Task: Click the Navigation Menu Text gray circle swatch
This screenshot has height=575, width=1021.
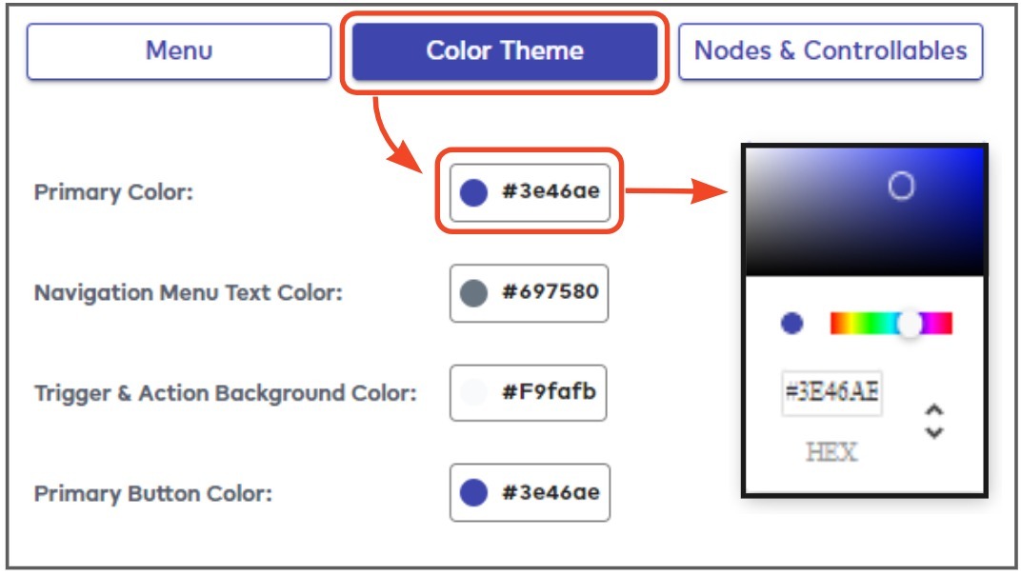Action: (473, 292)
